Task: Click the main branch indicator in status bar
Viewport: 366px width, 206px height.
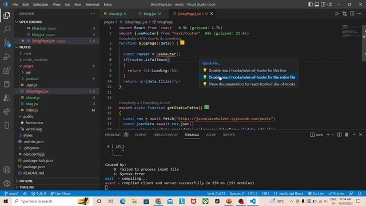Action: [11, 193]
